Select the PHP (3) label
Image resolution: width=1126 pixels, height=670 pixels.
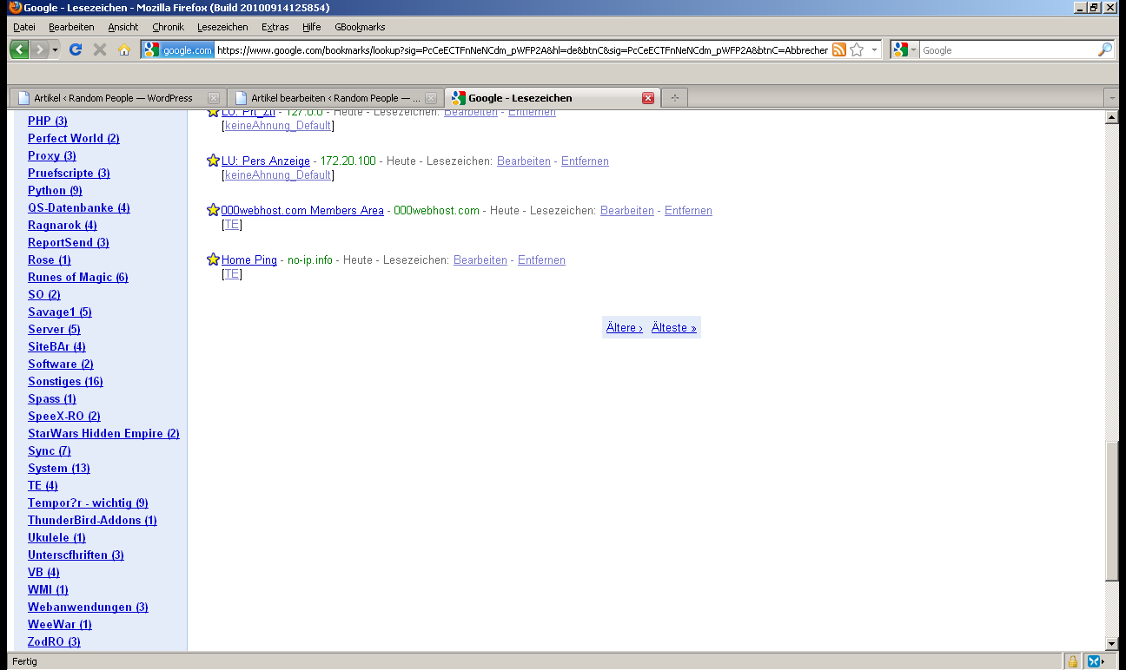point(48,122)
